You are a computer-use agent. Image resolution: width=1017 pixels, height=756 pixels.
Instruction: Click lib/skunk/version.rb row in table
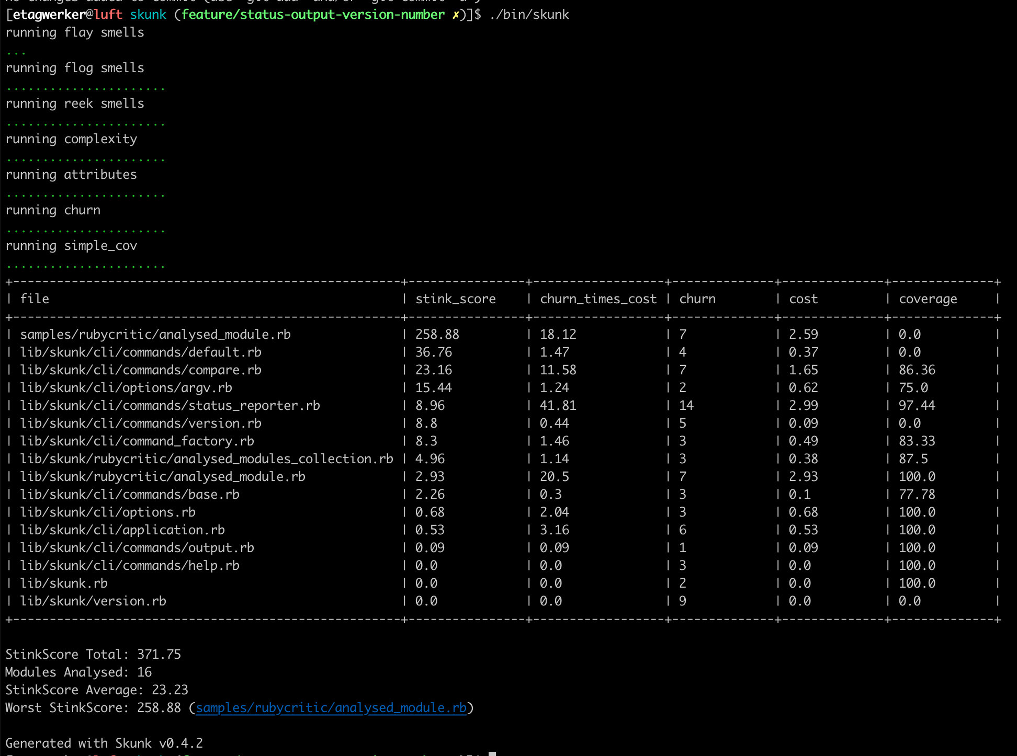tap(93, 601)
